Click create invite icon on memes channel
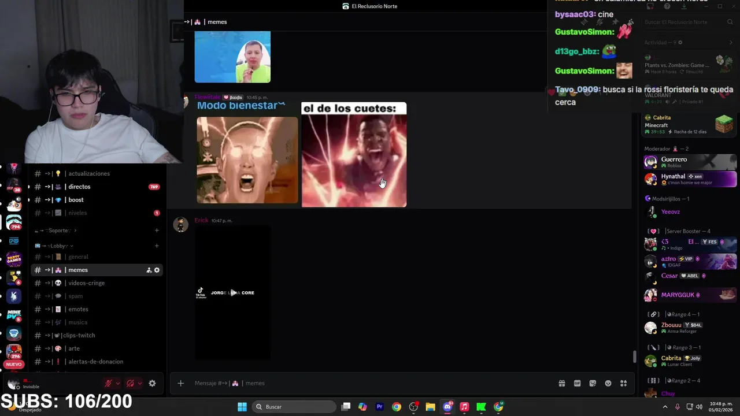 click(149, 270)
